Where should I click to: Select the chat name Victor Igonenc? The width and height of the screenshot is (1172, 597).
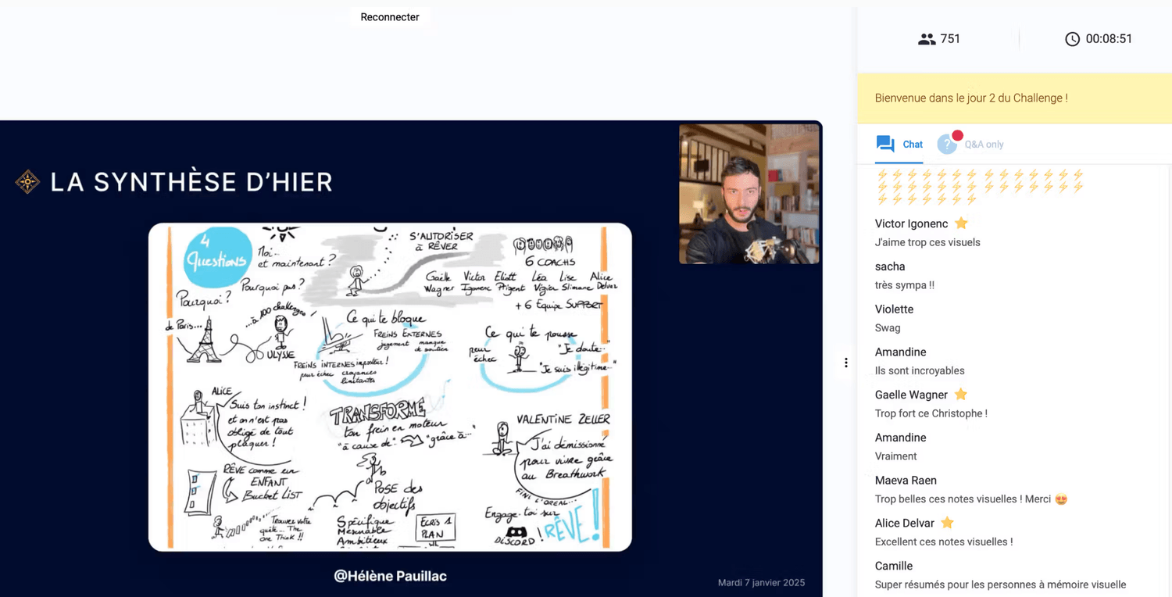click(x=912, y=223)
